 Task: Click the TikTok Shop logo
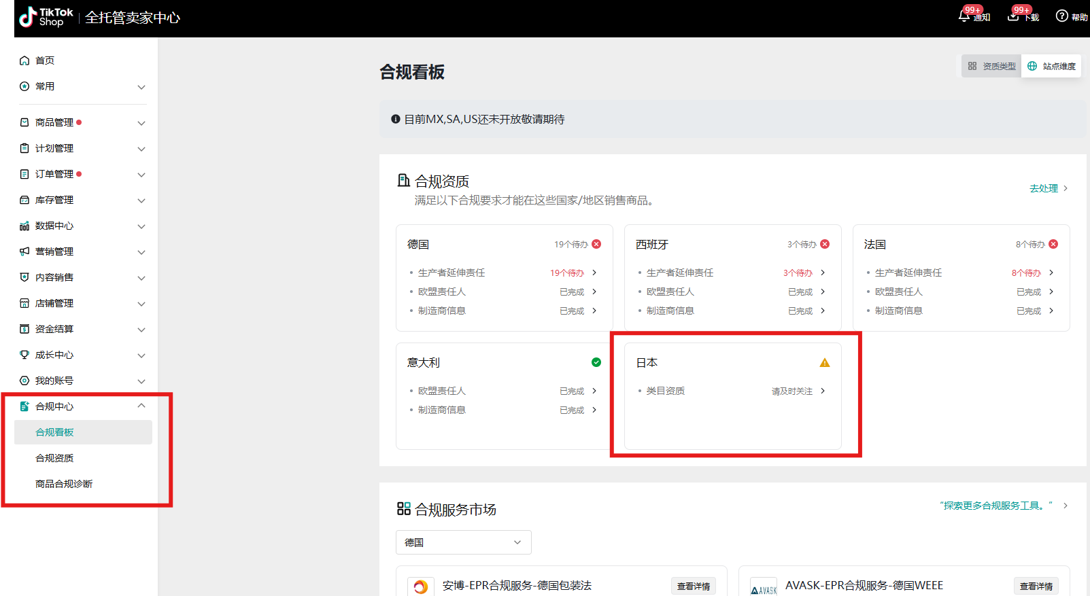tap(46, 17)
